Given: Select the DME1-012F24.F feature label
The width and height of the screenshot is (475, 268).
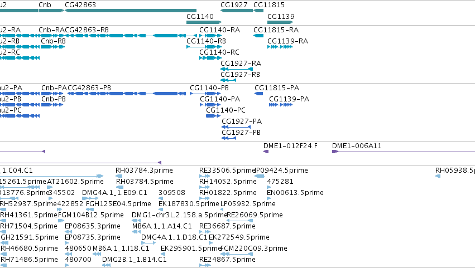Looking at the screenshot, I should pos(290,146).
